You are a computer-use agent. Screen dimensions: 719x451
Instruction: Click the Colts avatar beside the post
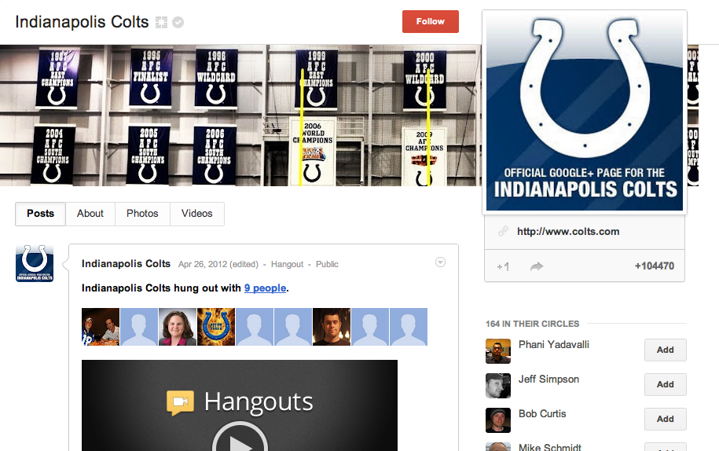click(35, 263)
